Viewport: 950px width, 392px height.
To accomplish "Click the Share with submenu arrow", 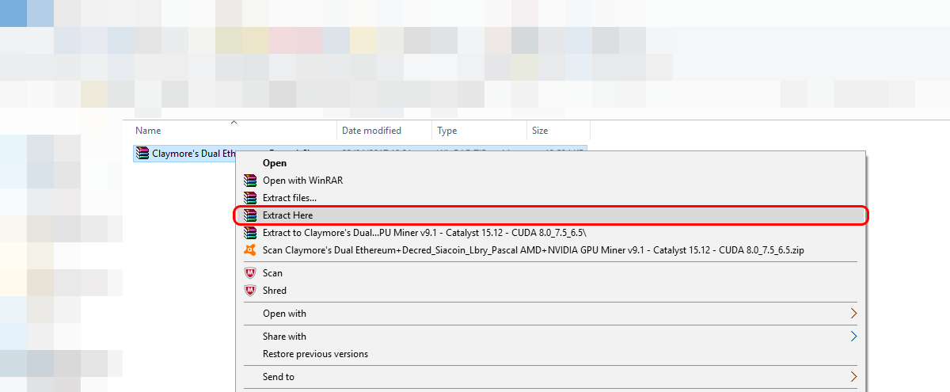I will click(853, 337).
